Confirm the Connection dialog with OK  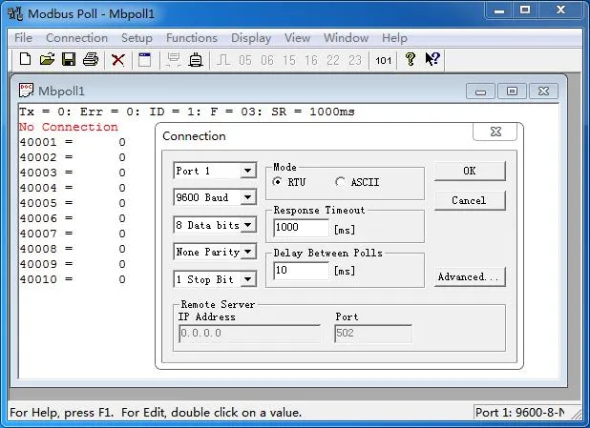coord(470,171)
